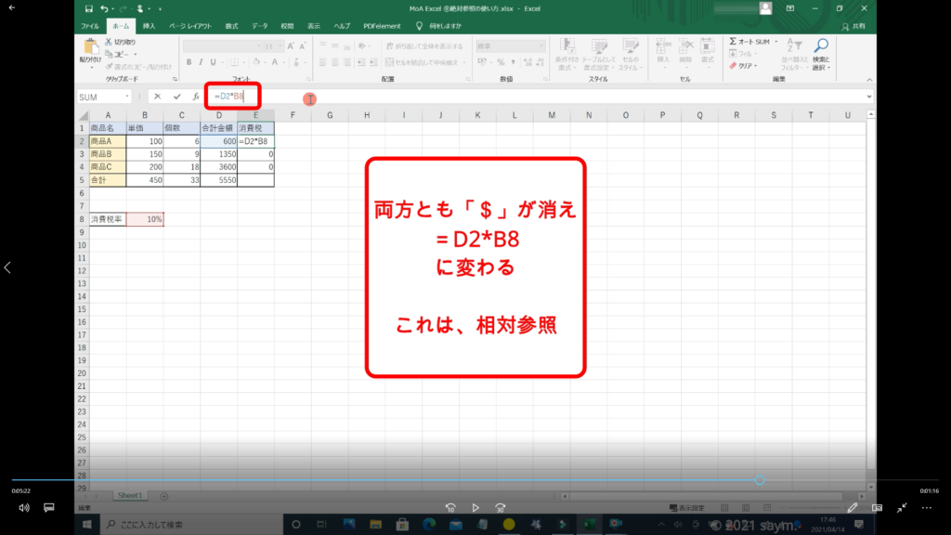
Task: Open Insert Function (fx) dialog
Action: pyautogui.click(x=195, y=97)
